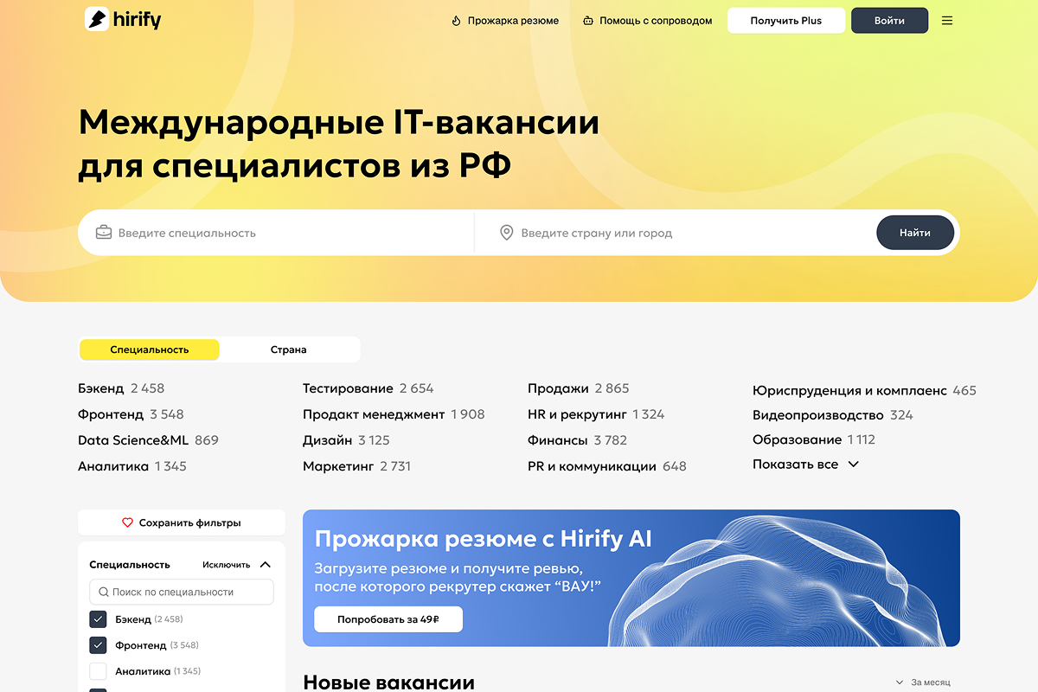Uncheck the Фронтенд checkbox
This screenshot has height=692, width=1038.
coord(98,645)
